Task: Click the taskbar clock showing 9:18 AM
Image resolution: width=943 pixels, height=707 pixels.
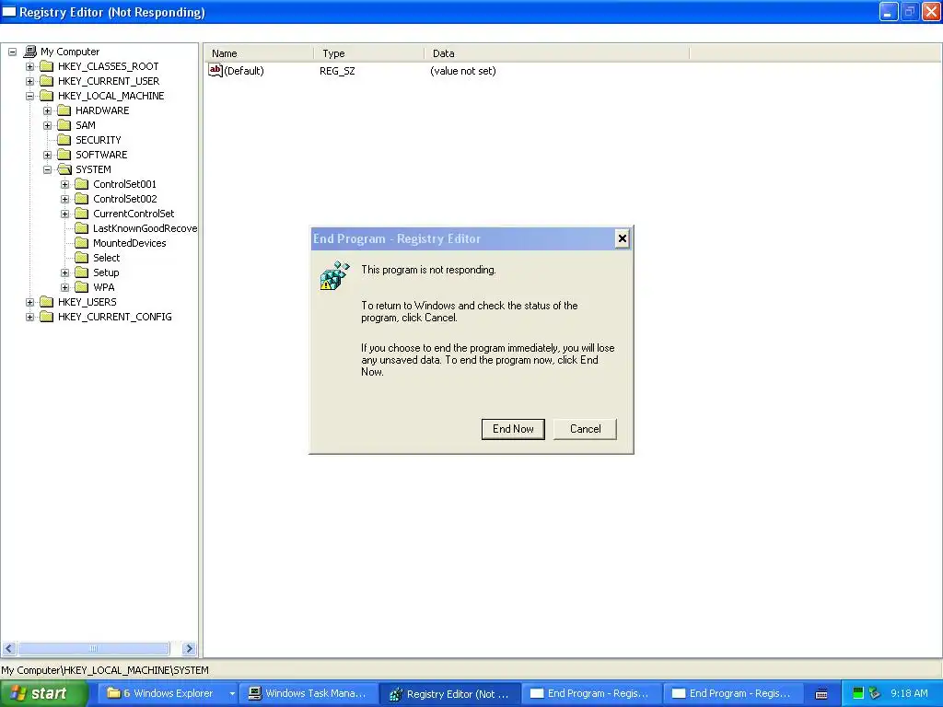Action: tap(909, 693)
